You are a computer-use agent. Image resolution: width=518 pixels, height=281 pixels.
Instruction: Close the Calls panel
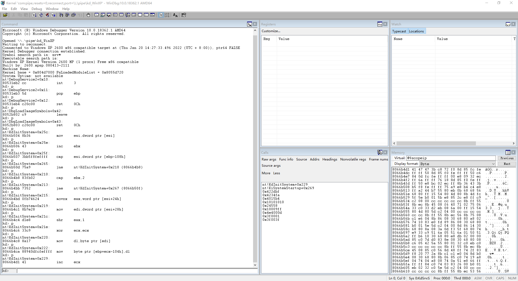[385, 152]
